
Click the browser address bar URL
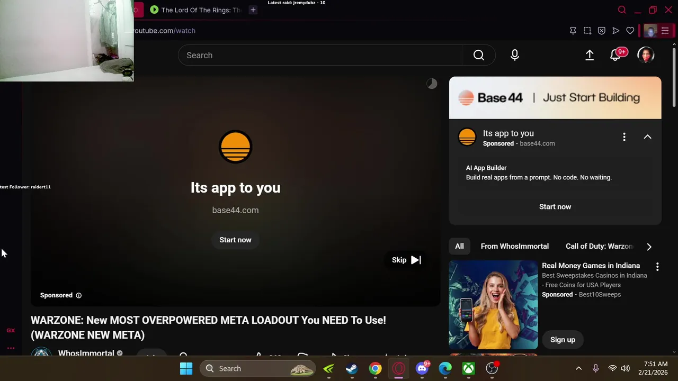164,31
